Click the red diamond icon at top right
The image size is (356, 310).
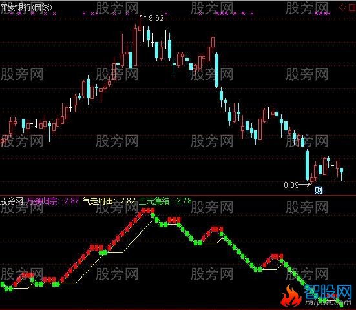pos(342,8)
